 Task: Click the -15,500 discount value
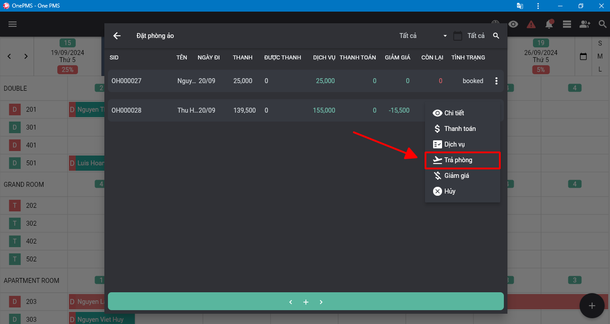[399, 110]
